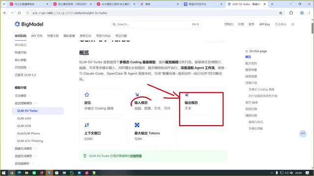Follow the 价格界面 link in the notice
This screenshot has height=176, width=314.
[x=136, y=156]
